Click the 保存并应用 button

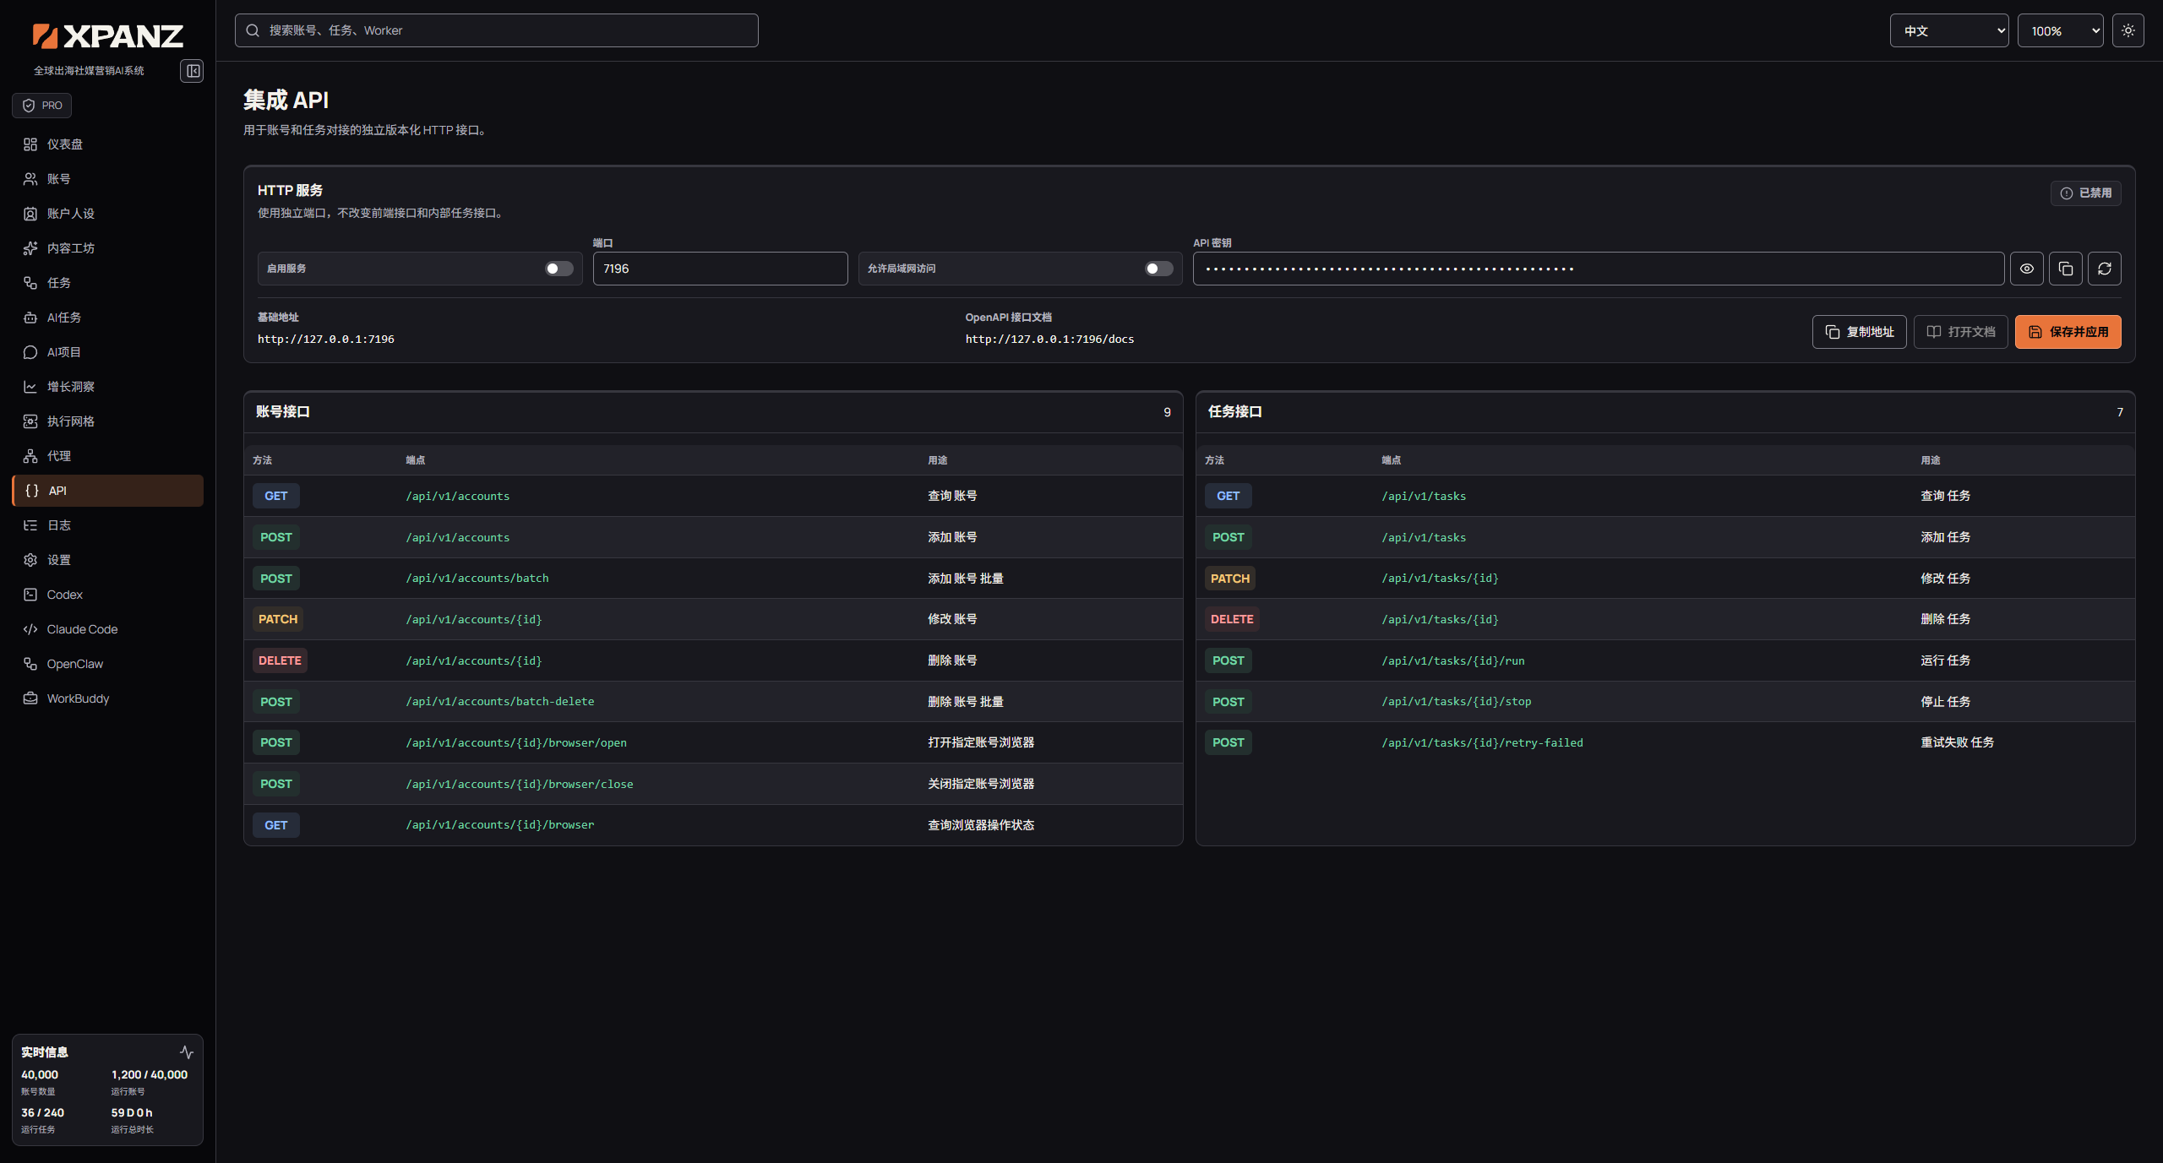[2068, 332]
